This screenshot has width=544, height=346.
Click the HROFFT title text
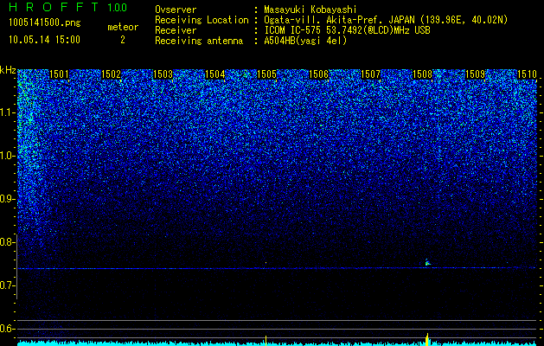54,7
